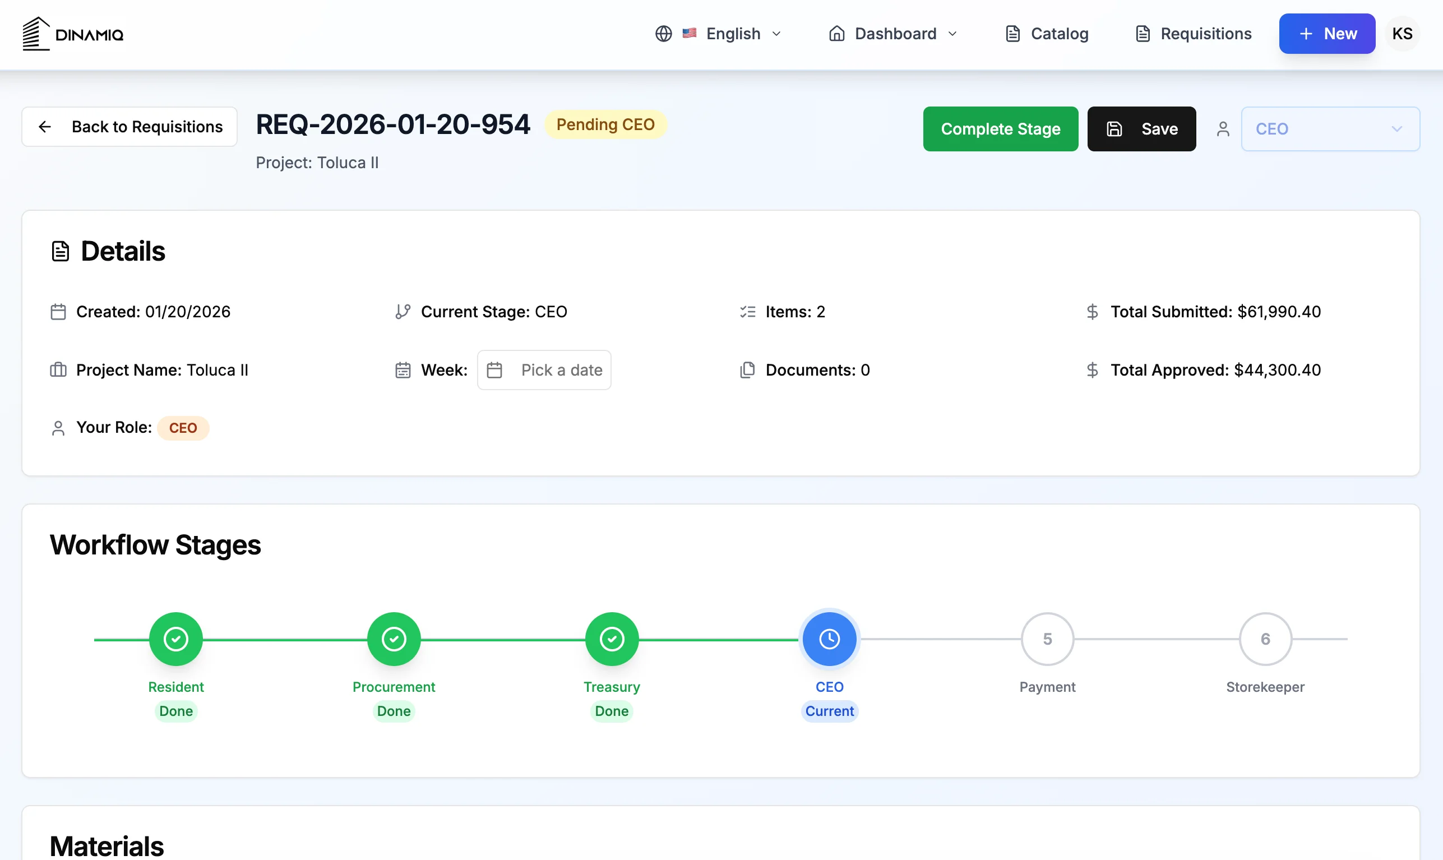
Task: Click the Complete Stage button
Action: (1000, 128)
